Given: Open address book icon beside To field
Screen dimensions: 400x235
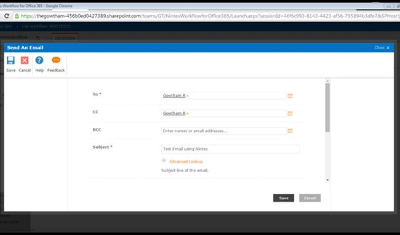Looking at the screenshot, I should click(290, 96).
